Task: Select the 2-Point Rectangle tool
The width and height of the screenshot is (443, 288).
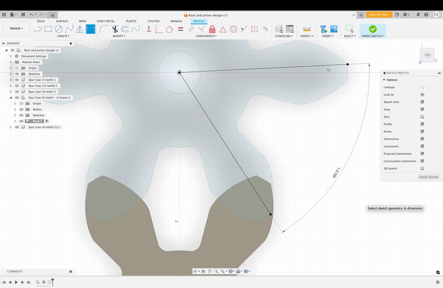Action: (x=48, y=29)
